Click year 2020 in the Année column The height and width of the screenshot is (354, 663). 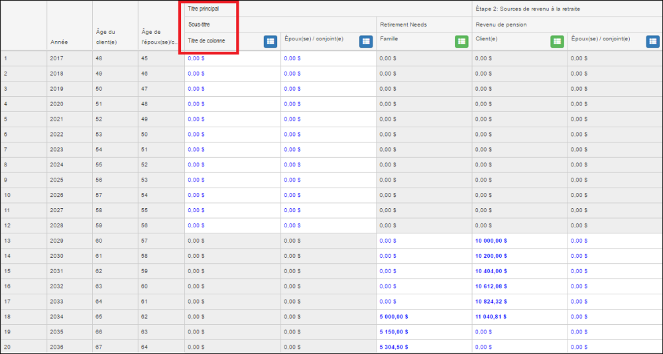click(x=56, y=103)
